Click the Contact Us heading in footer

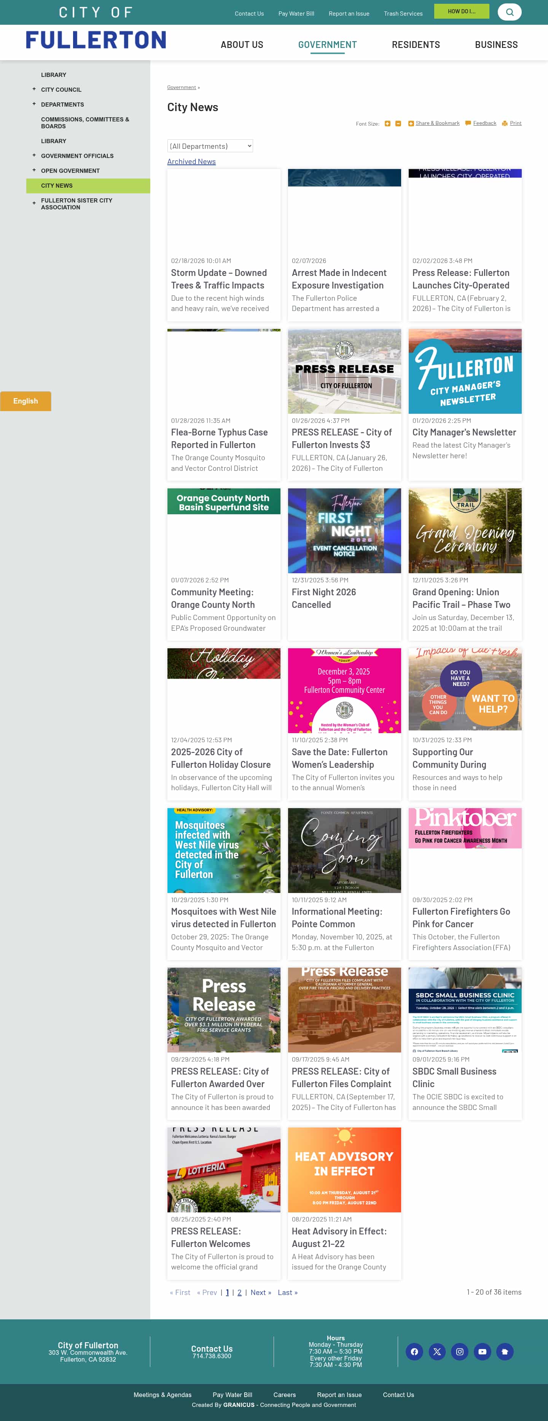coord(212,1348)
